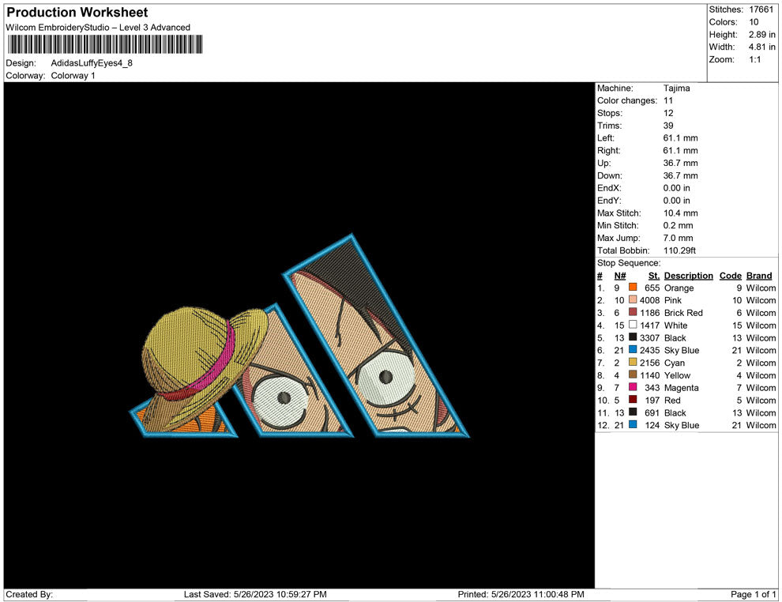Click the 'Page 1 of 1' indicator

pos(753,594)
